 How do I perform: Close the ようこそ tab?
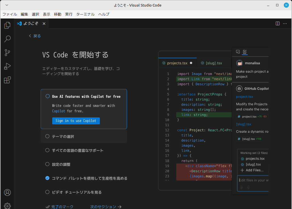(44, 24)
